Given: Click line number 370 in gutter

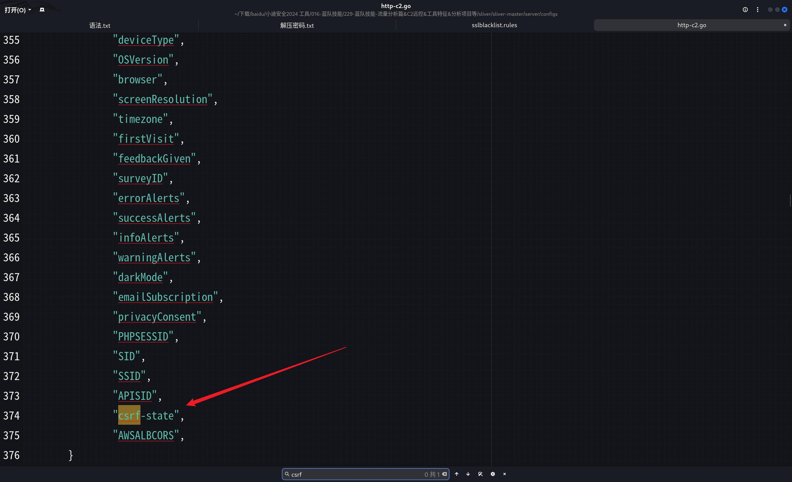Looking at the screenshot, I should pyautogui.click(x=11, y=337).
